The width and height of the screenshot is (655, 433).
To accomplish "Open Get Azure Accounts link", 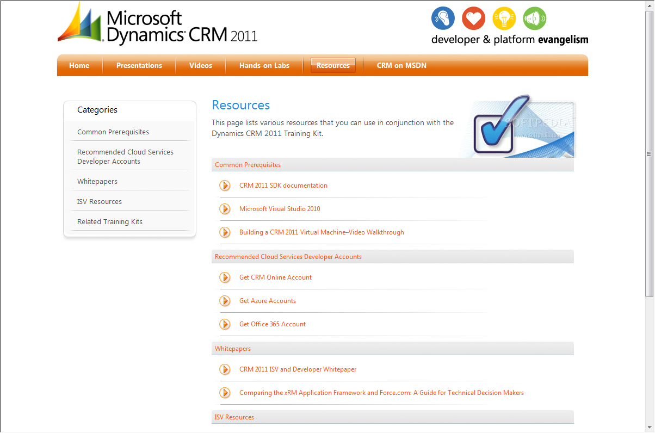I will pyautogui.click(x=268, y=301).
